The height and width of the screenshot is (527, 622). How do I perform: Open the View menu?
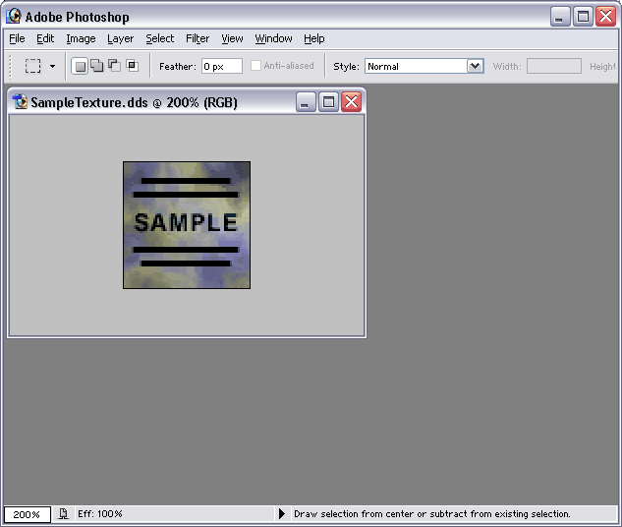click(232, 38)
